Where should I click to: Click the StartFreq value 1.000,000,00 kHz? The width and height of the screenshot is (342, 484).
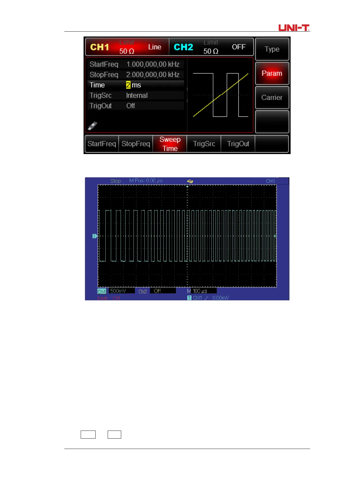(x=153, y=64)
